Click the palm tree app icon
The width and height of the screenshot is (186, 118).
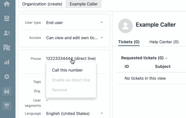6,105
